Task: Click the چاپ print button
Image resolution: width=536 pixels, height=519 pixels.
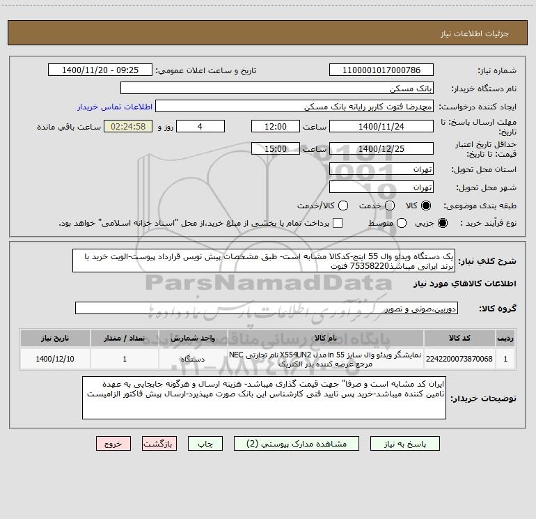Action: tap(205, 444)
